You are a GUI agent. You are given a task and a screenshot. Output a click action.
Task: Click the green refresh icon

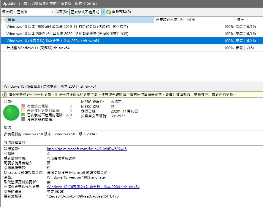click(x=109, y=12)
